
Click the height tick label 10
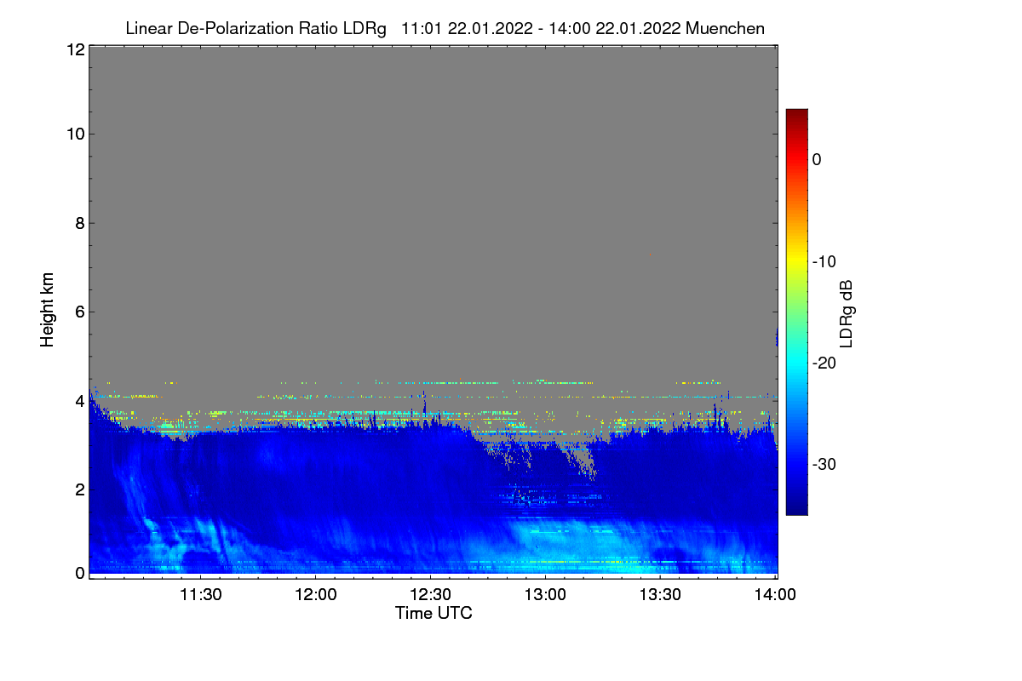[74, 134]
